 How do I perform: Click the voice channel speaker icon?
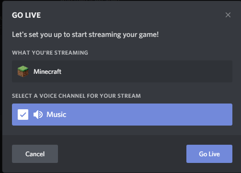tap(38, 115)
